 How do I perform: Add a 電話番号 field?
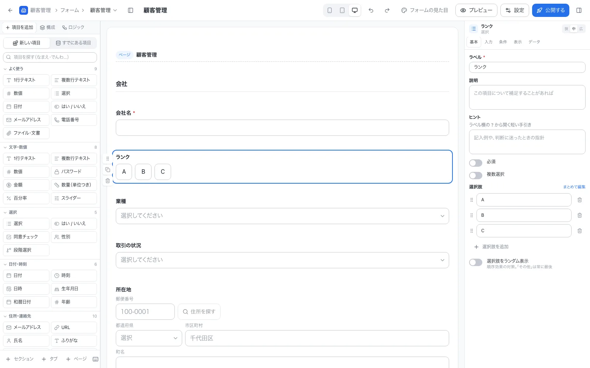[x=74, y=120]
